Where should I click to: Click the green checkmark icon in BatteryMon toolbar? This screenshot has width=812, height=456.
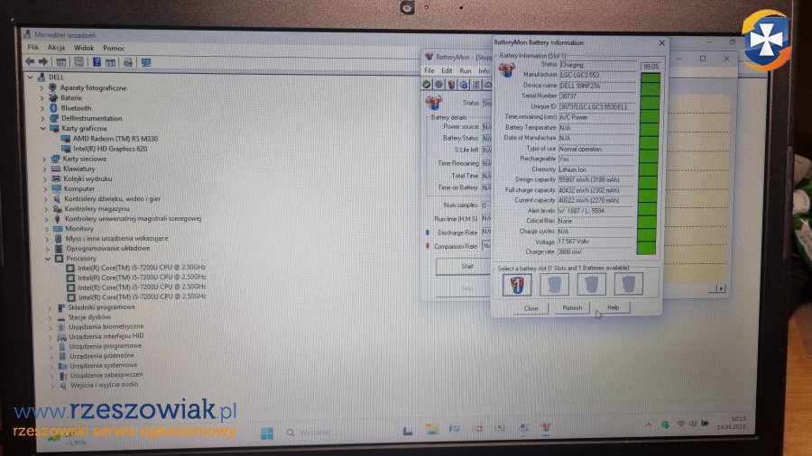tap(427, 84)
